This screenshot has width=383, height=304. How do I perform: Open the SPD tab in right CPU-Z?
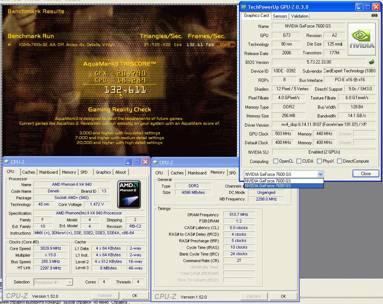233,173
